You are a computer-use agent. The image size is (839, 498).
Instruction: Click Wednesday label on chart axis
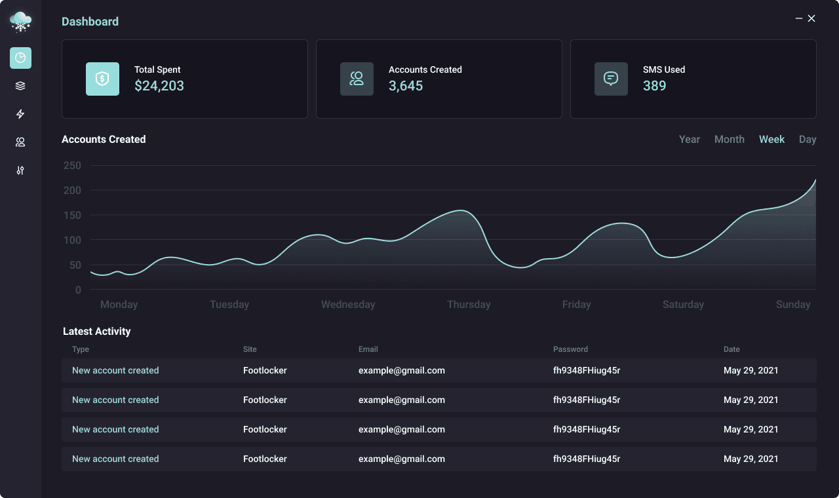tap(348, 305)
